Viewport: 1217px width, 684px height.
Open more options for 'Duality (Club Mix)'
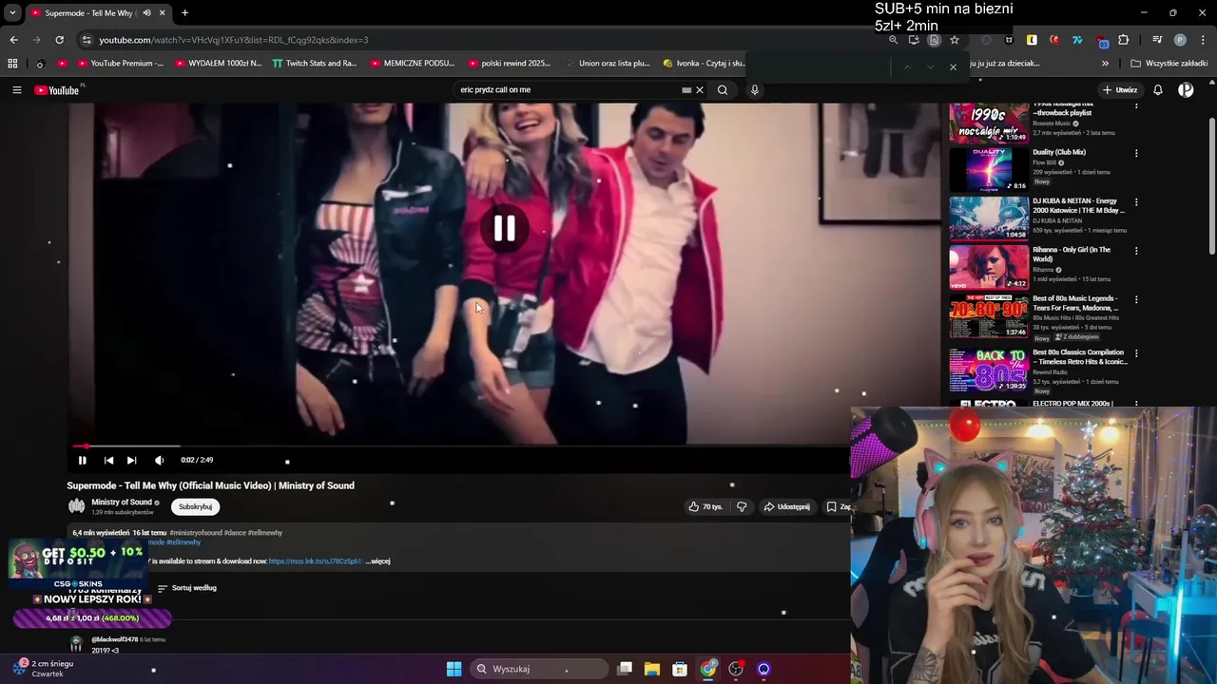point(1136,153)
